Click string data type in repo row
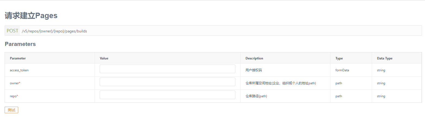This screenshot has height=134, width=425. coord(381,96)
